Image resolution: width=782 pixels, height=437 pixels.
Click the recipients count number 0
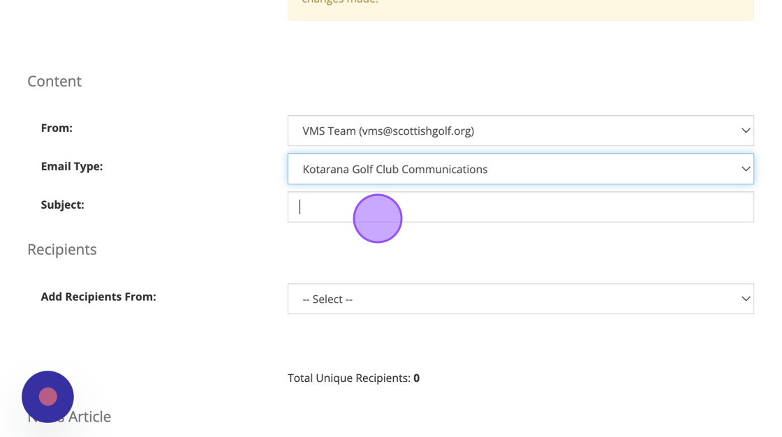416,378
